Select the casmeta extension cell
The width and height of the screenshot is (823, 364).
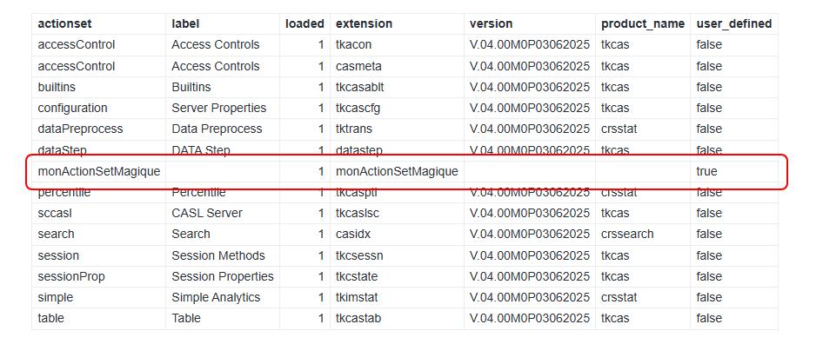tap(358, 66)
